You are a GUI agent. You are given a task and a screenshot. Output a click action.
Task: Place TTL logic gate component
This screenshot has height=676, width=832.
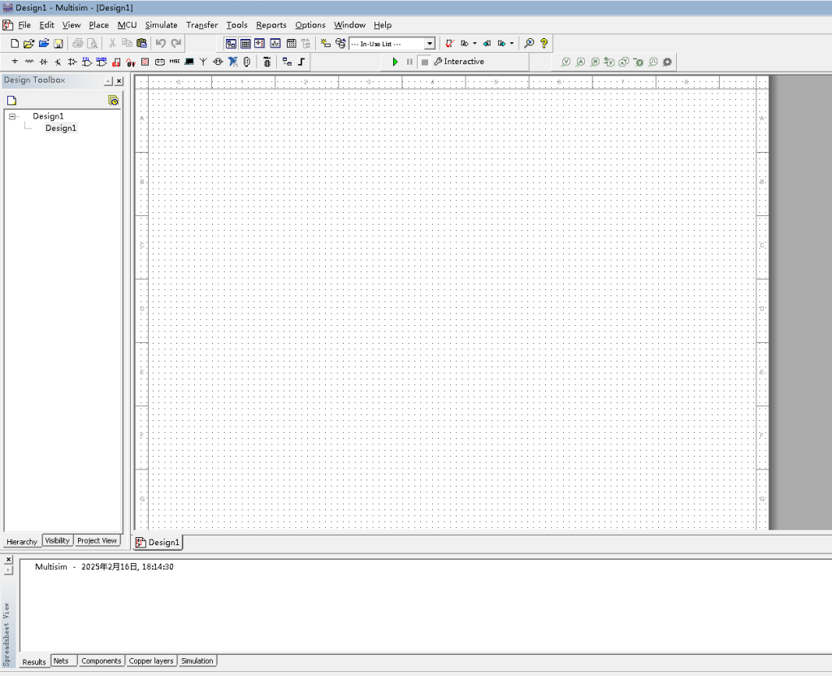point(86,62)
